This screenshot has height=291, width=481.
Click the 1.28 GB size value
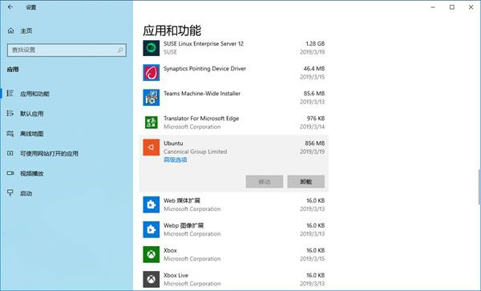[x=315, y=43]
